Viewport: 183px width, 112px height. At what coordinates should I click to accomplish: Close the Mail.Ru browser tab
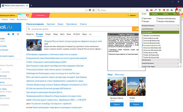(27, 5)
